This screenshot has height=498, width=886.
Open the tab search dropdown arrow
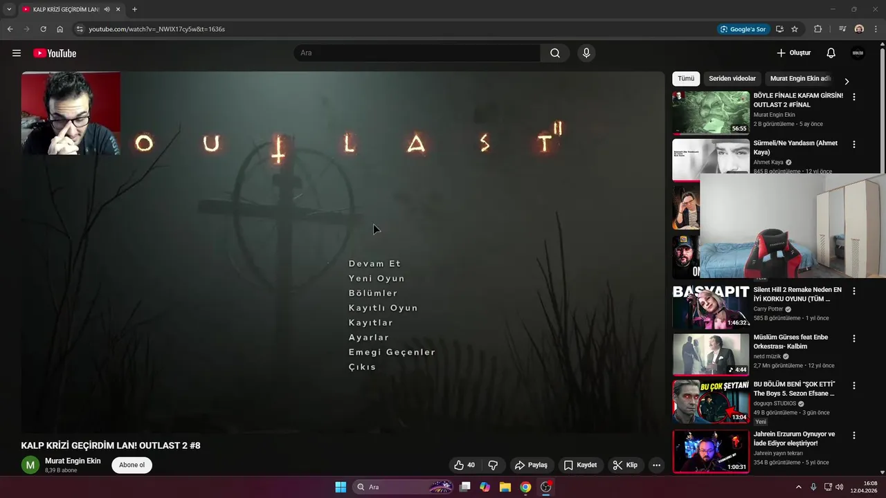[9, 9]
